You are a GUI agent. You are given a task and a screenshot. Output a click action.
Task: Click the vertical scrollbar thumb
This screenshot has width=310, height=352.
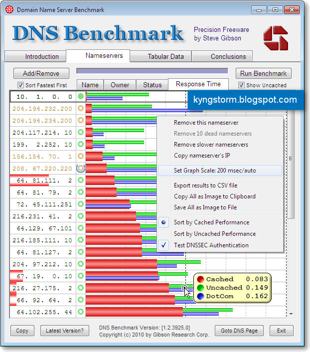point(291,164)
